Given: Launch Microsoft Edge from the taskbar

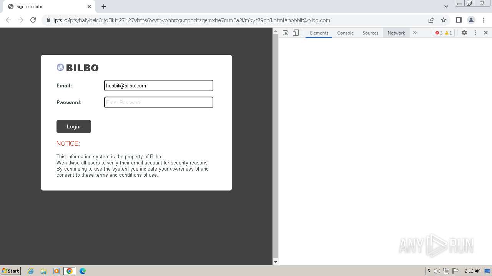Looking at the screenshot, I should pos(83,271).
